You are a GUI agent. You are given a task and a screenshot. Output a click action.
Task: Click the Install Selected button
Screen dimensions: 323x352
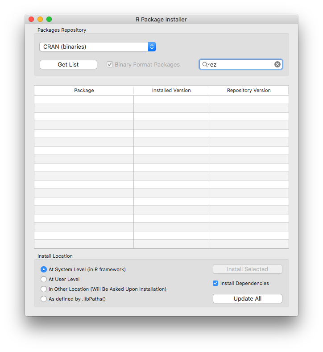coord(248,269)
